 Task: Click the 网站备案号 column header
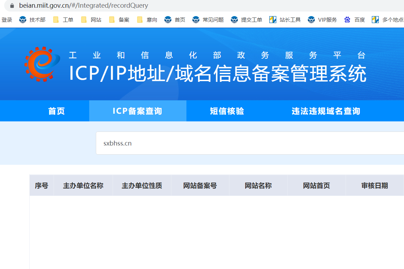pos(200,186)
